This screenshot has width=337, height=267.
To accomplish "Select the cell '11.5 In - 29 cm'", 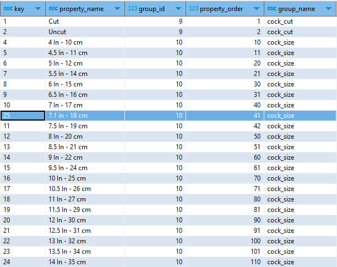I will click(85, 210).
